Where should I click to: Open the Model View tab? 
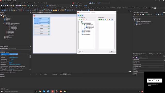pyautogui.click(x=144, y=54)
